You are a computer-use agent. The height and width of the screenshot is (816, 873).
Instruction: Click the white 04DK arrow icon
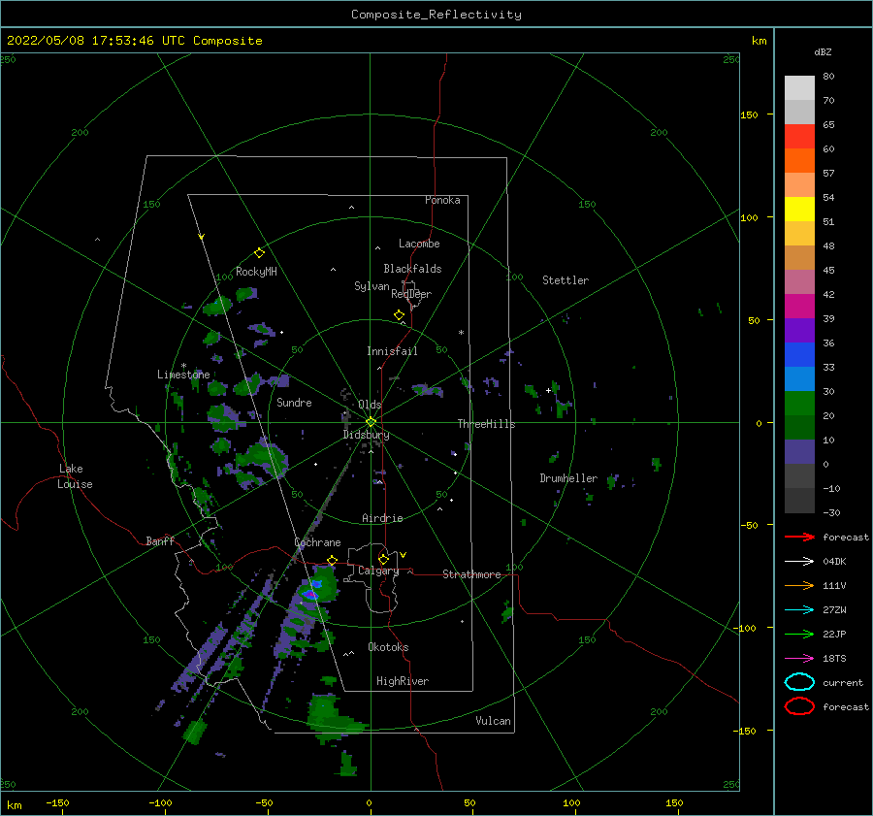tap(799, 562)
